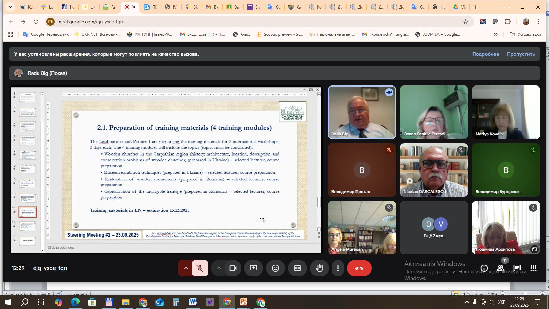Open meeting details info icon

click(x=484, y=268)
